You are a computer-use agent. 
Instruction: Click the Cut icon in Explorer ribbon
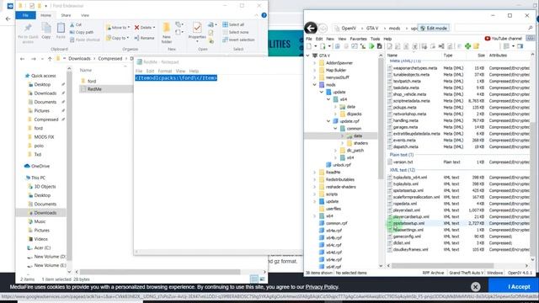pyautogui.click(x=72, y=24)
